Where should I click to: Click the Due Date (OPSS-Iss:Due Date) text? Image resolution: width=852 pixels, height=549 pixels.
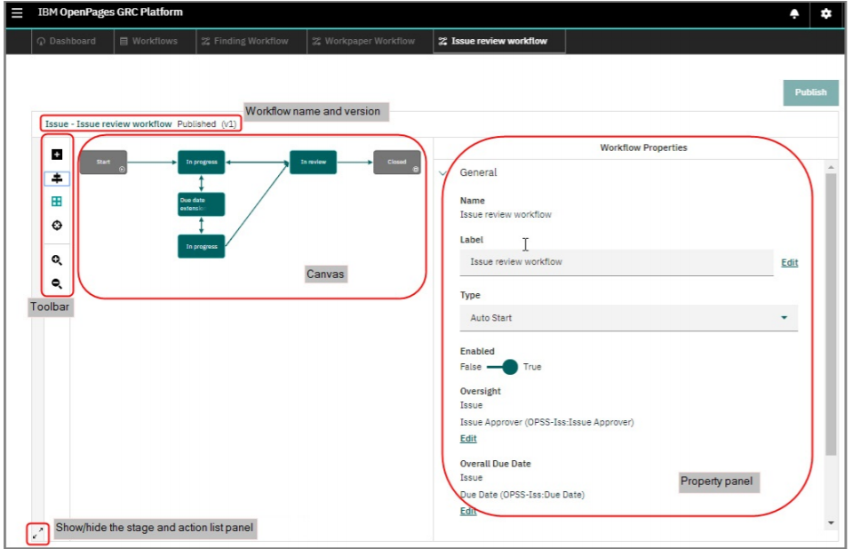[x=522, y=495]
